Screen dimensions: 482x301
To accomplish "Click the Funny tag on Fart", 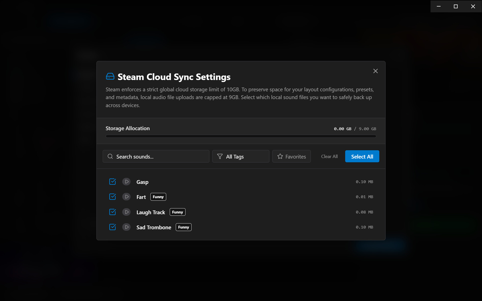I will pos(158,197).
